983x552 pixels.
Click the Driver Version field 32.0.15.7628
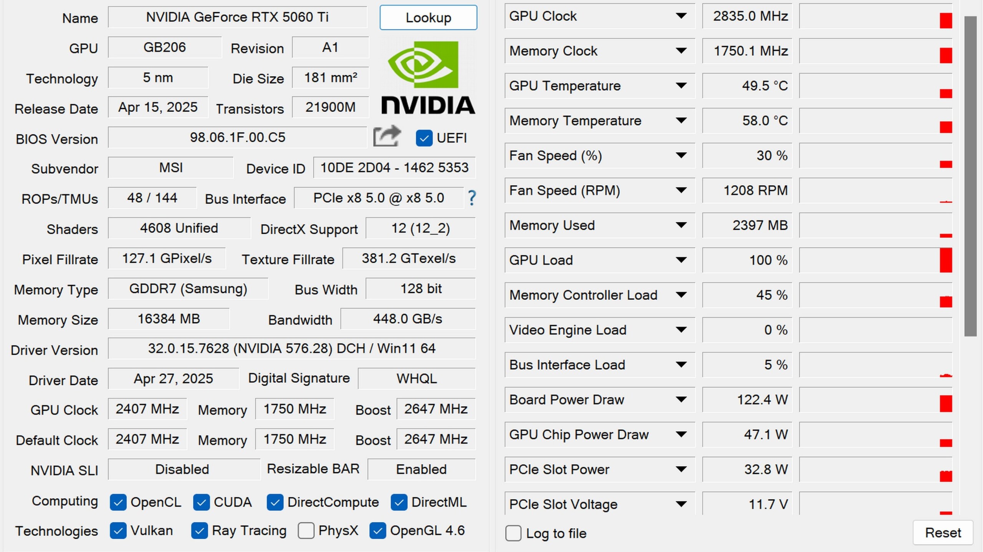pos(292,349)
